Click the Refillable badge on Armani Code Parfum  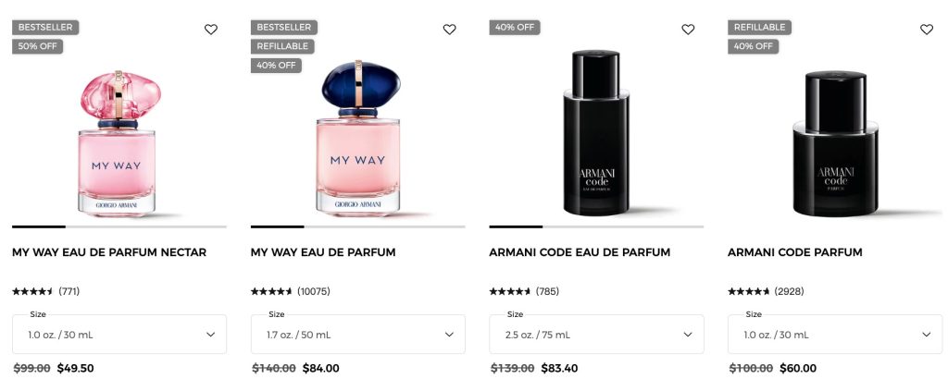click(x=759, y=27)
